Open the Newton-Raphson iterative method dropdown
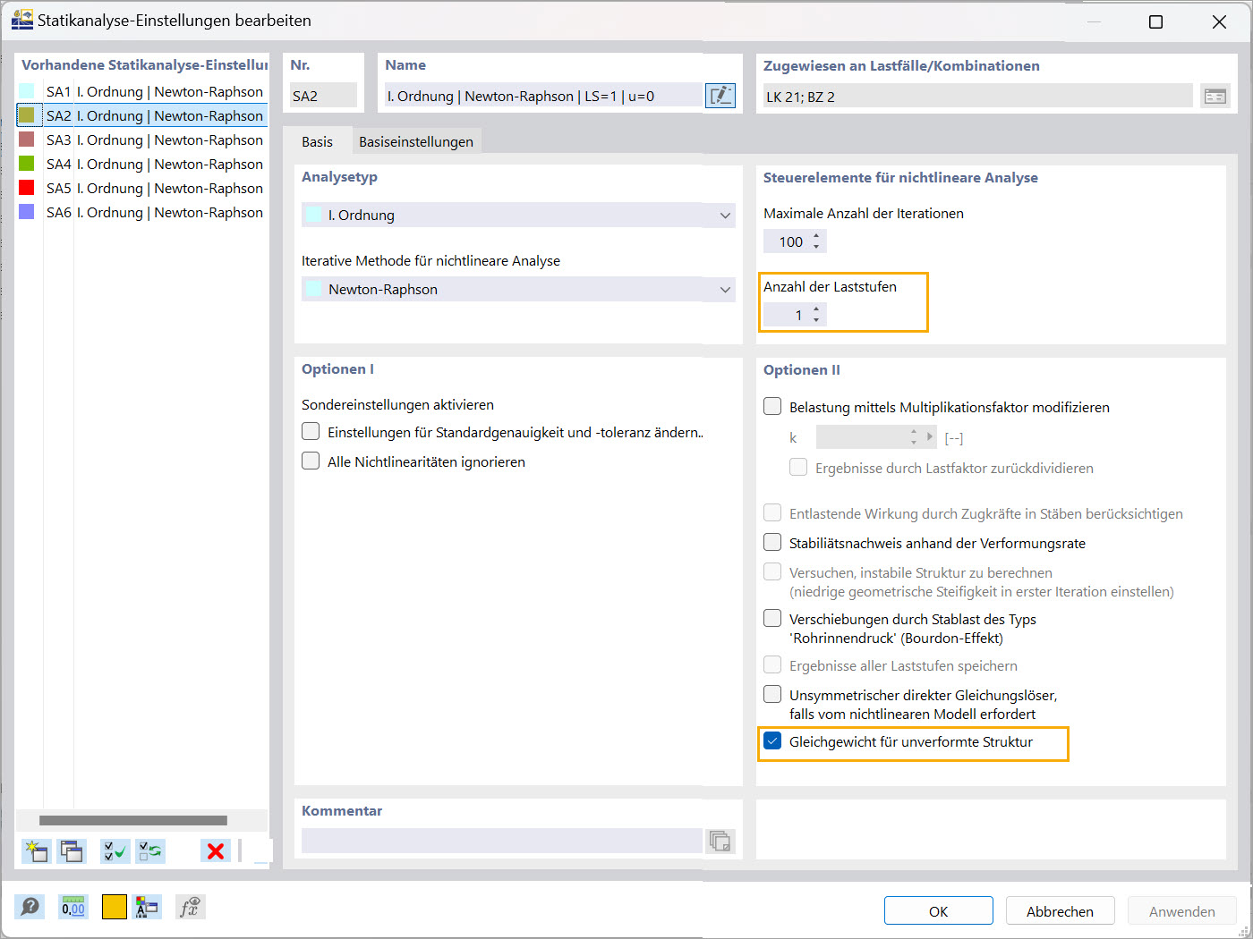The width and height of the screenshot is (1253, 939). (x=725, y=289)
